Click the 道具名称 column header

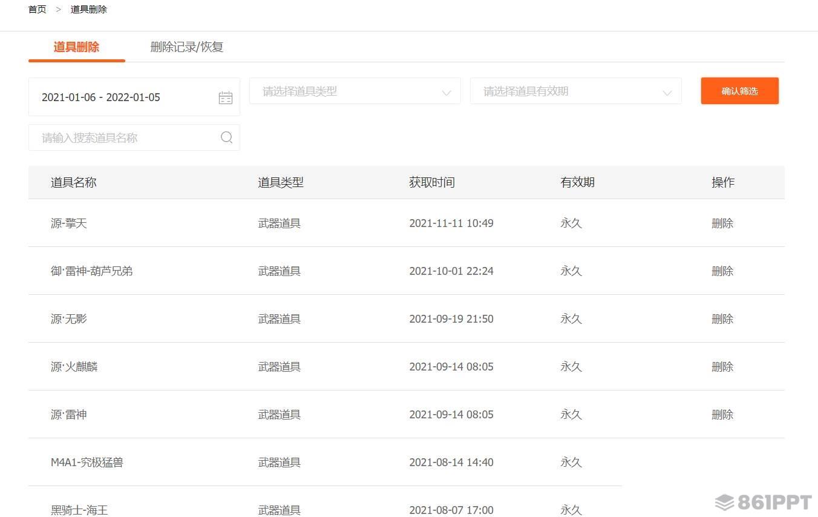[74, 182]
